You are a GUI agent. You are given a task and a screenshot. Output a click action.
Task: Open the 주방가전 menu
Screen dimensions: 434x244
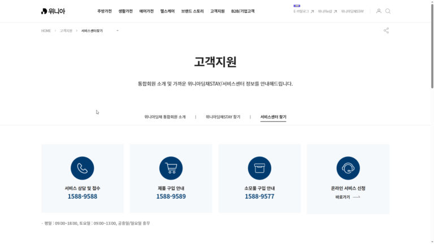coord(105,11)
